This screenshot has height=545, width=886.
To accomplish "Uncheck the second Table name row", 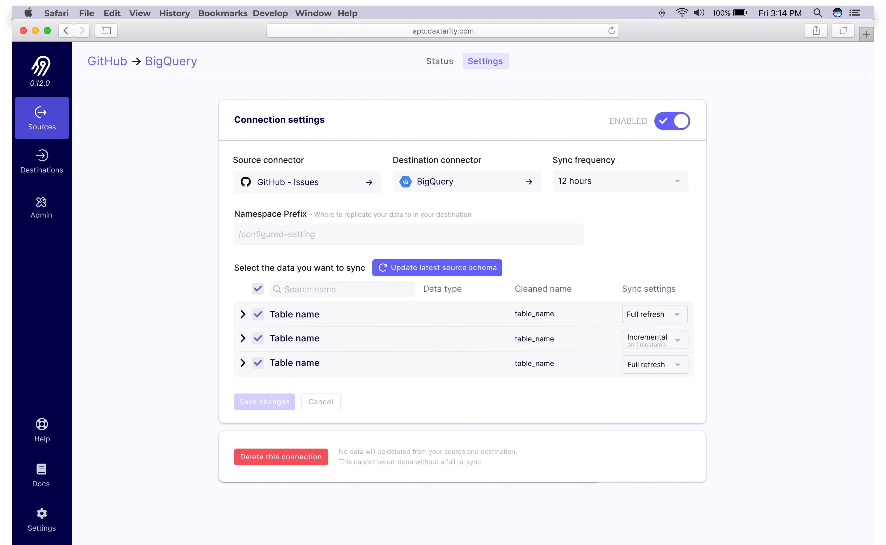I will point(258,338).
